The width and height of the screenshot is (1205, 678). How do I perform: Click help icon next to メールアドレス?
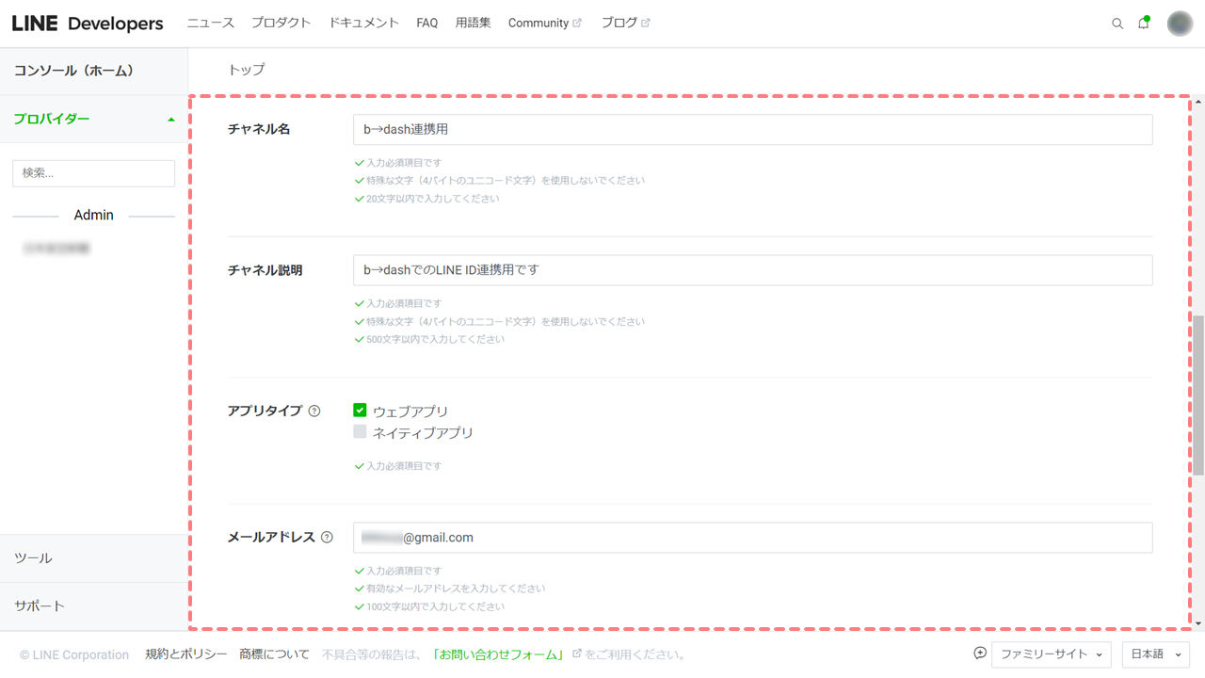click(x=327, y=537)
